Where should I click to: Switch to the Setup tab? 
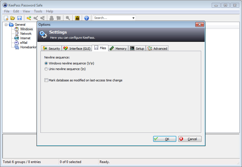coord(137,48)
